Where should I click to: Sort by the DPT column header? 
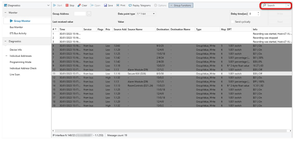[x=239, y=29]
